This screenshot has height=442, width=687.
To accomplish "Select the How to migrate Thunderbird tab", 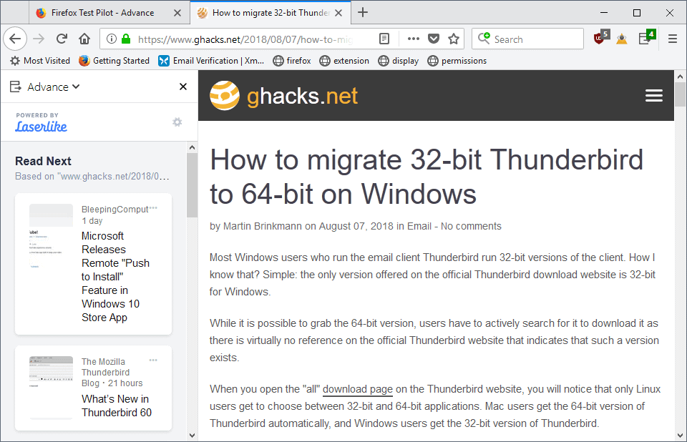I will click(x=271, y=13).
